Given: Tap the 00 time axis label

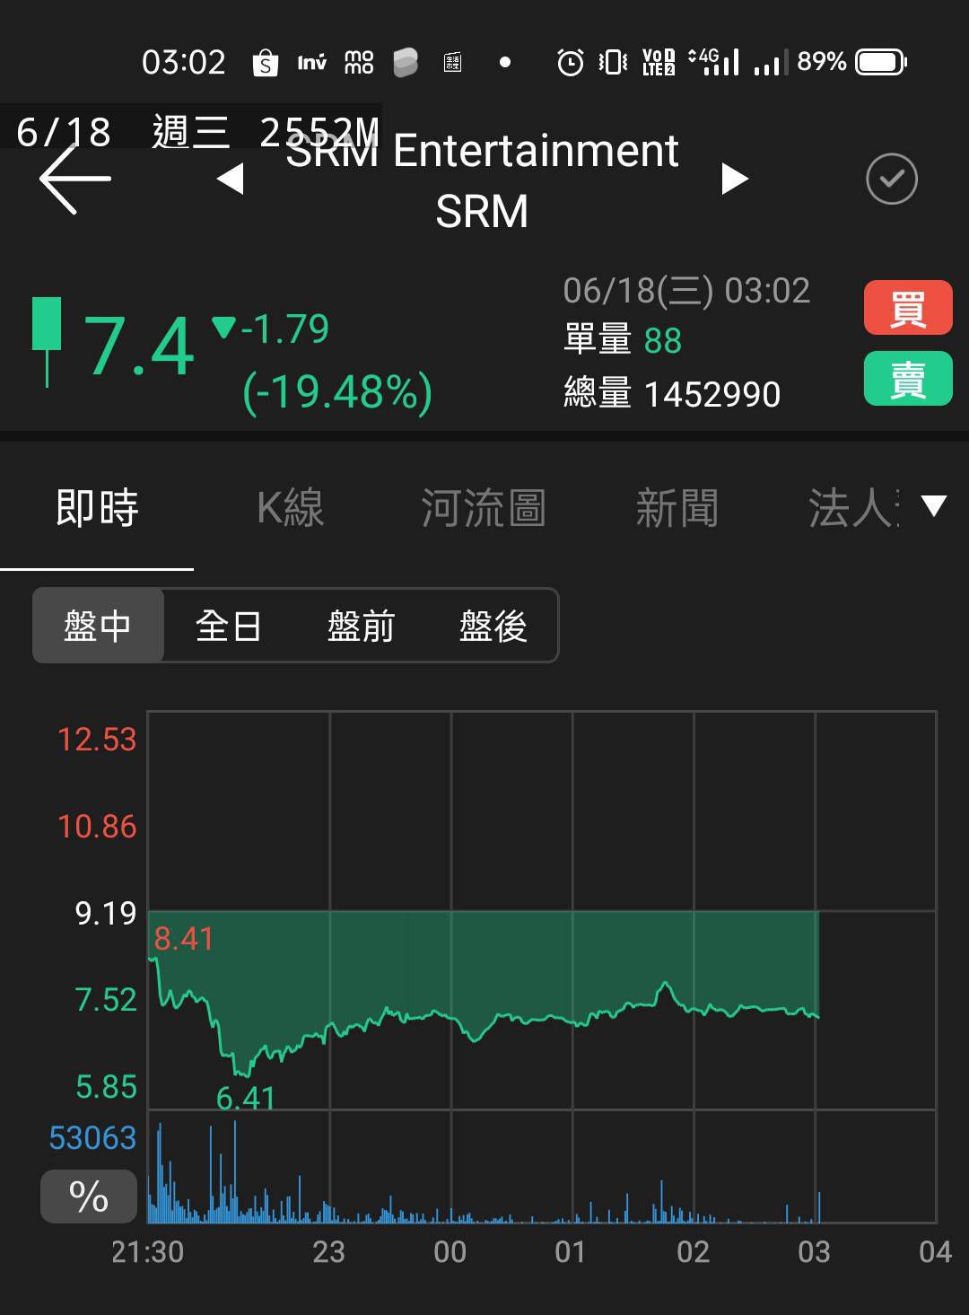Looking at the screenshot, I should (x=450, y=1251).
